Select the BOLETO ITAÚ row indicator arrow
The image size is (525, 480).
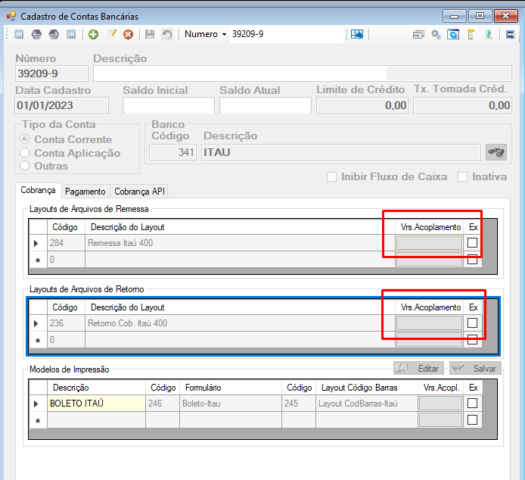click(x=36, y=404)
